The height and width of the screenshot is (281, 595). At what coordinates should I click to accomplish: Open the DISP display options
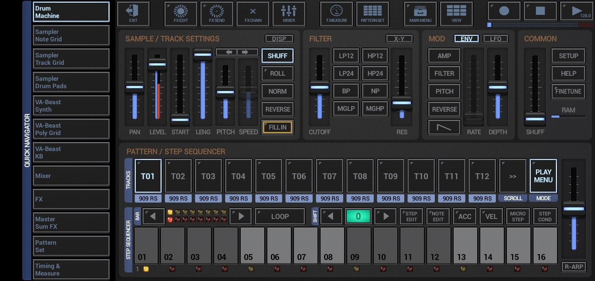(279, 39)
